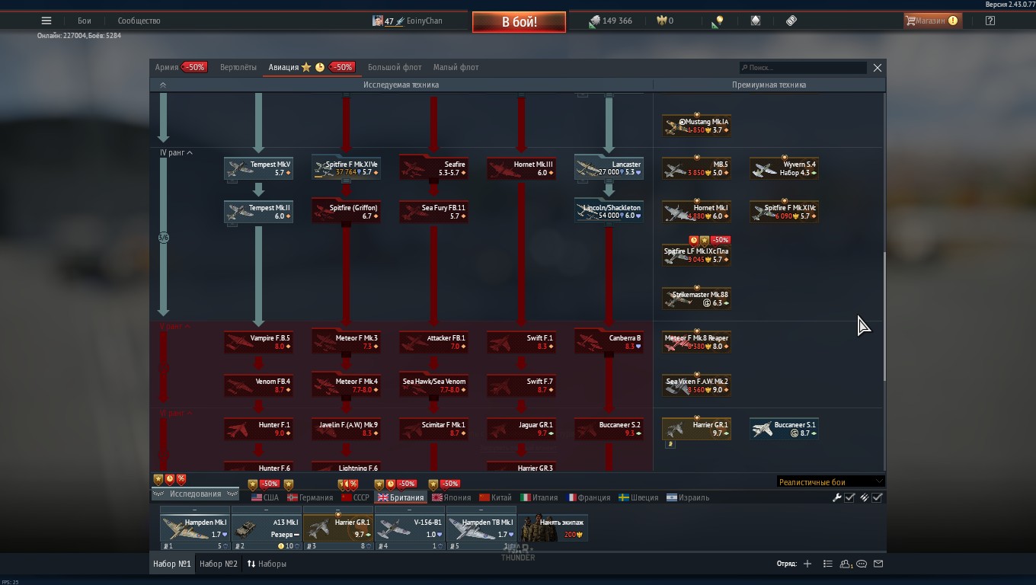
Task: Open the Бои menu
Action: coord(85,21)
